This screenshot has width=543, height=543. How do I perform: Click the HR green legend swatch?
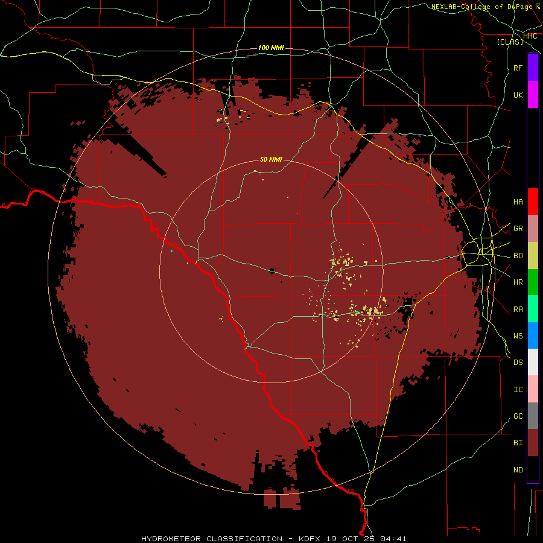[533, 282]
